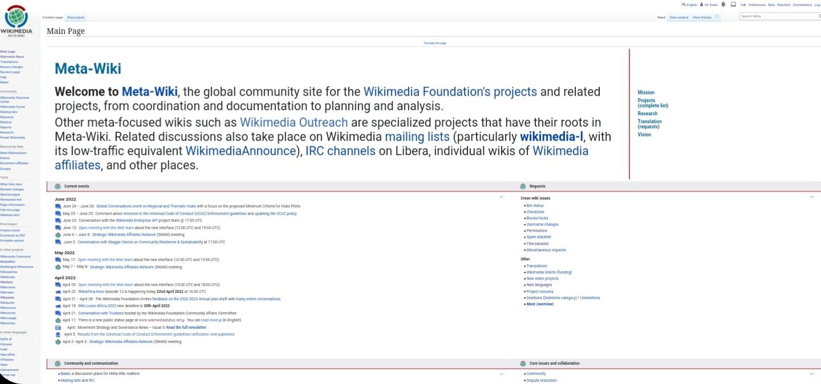The height and width of the screenshot is (384, 821).
Task: Follow the Wikimedia Outreach link
Action: pos(294,122)
